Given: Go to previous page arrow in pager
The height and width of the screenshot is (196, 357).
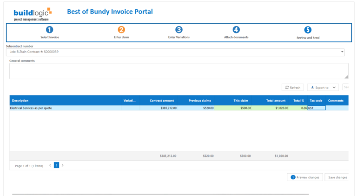Looking at the screenshot, I should click(x=50, y=165).
